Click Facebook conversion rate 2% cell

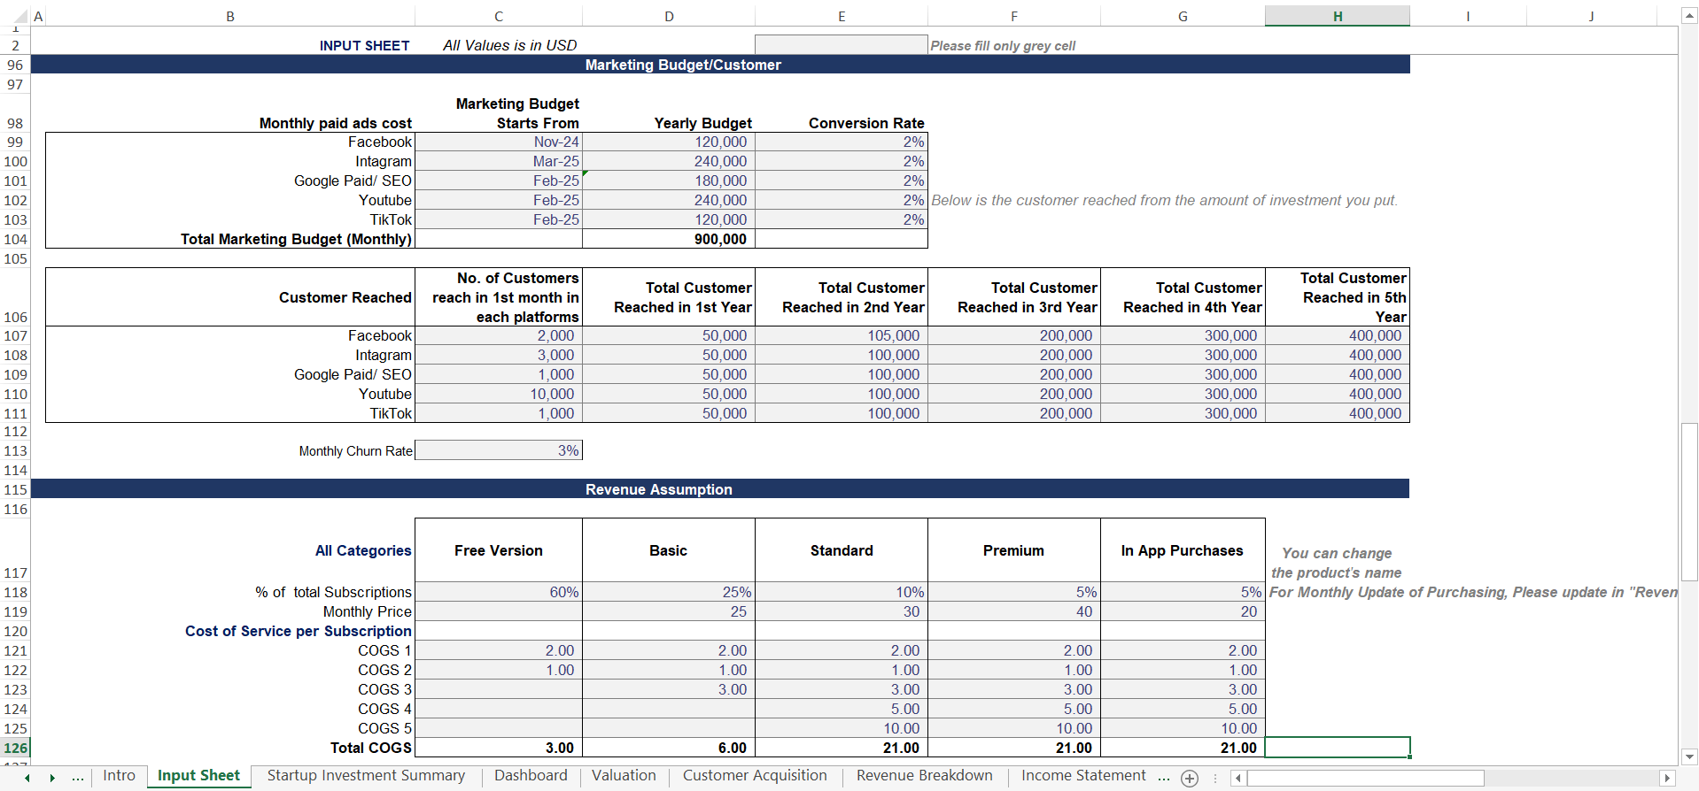pyautogui.click(x=842, y=142)
